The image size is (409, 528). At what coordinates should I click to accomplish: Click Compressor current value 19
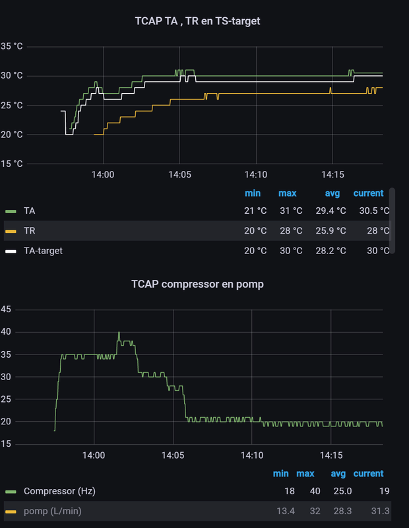tap(385, 491)
